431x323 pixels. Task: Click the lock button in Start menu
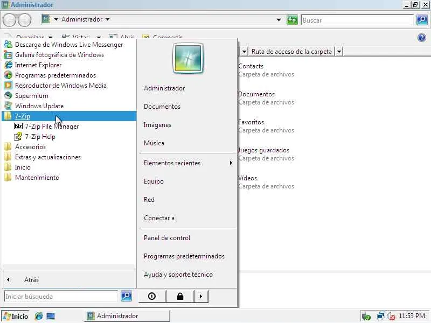point(180,297)
